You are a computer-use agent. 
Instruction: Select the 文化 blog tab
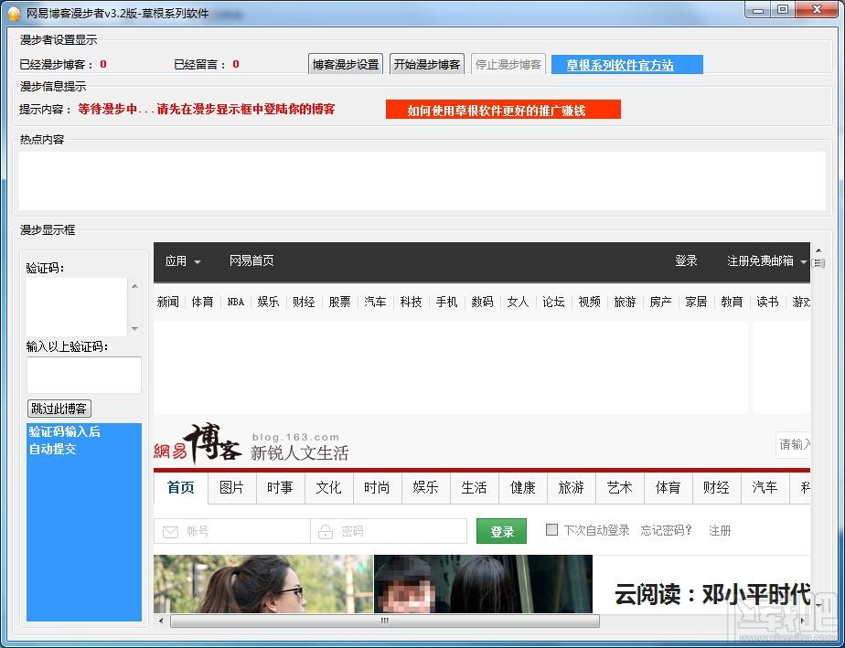328,487
